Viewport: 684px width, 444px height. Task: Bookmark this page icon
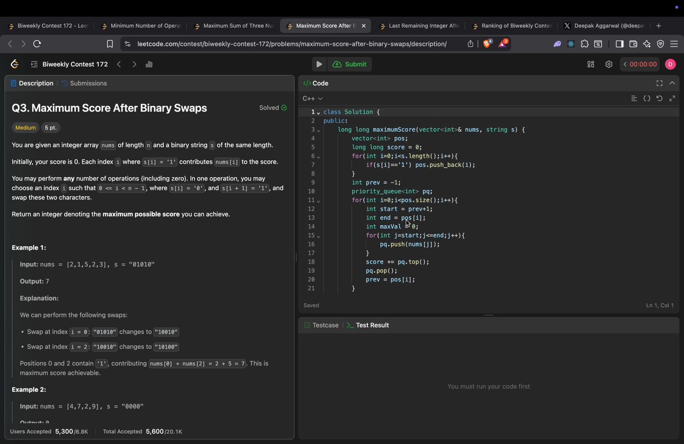(110, 43)
